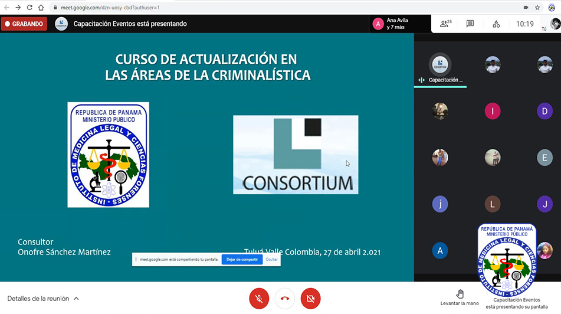Select the participant with initial A

(440, 251)
